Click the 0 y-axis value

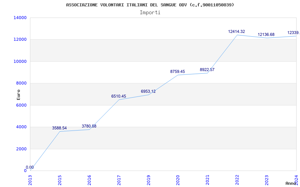(x=25, y=171)
